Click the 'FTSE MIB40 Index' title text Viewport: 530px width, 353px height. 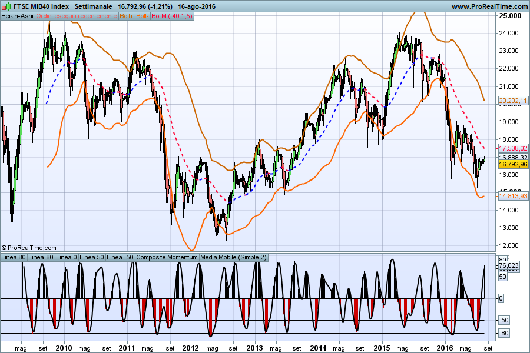(41, 6)
